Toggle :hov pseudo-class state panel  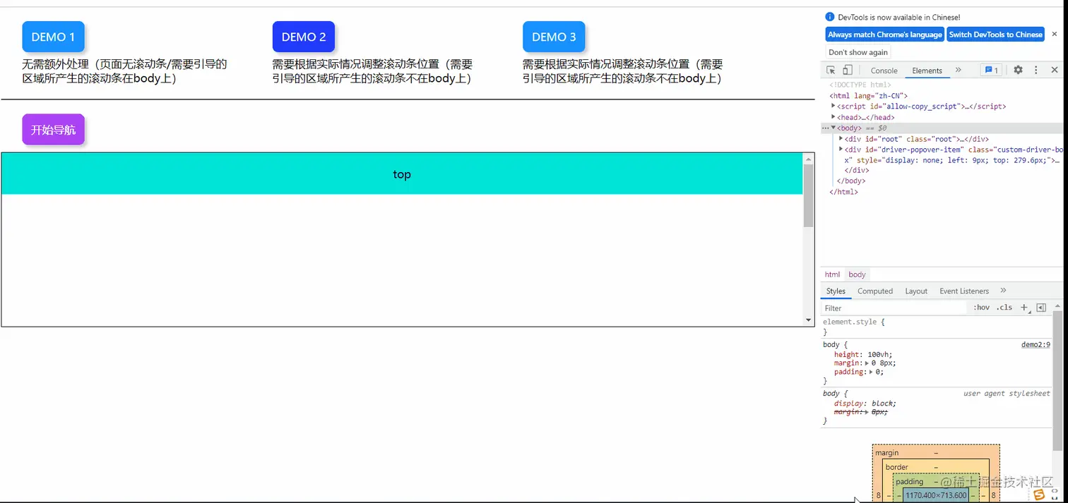pos(981,308)
